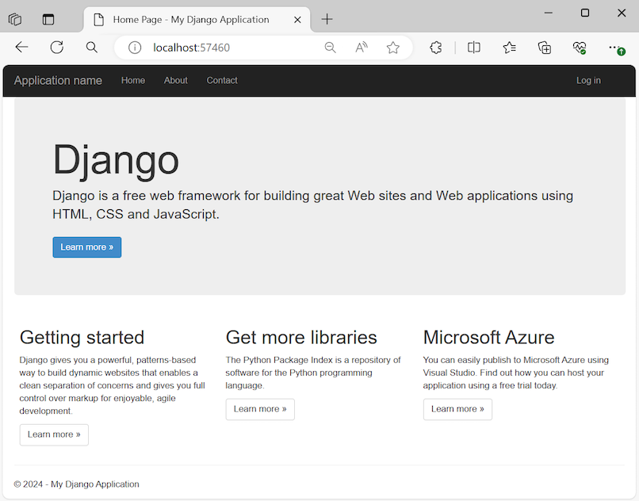Start Read aloud for this page
639x501 pixels.
361,47
